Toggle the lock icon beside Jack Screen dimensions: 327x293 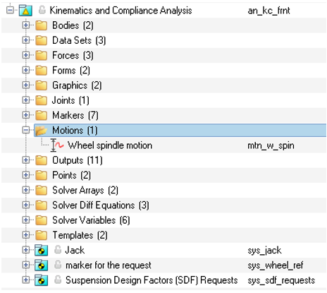point(58,250)
